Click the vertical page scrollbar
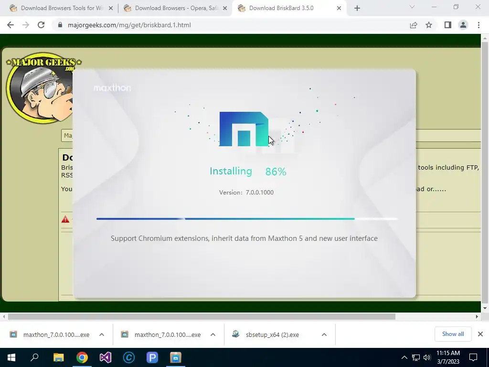489x367 pixels. coord(485,172)
